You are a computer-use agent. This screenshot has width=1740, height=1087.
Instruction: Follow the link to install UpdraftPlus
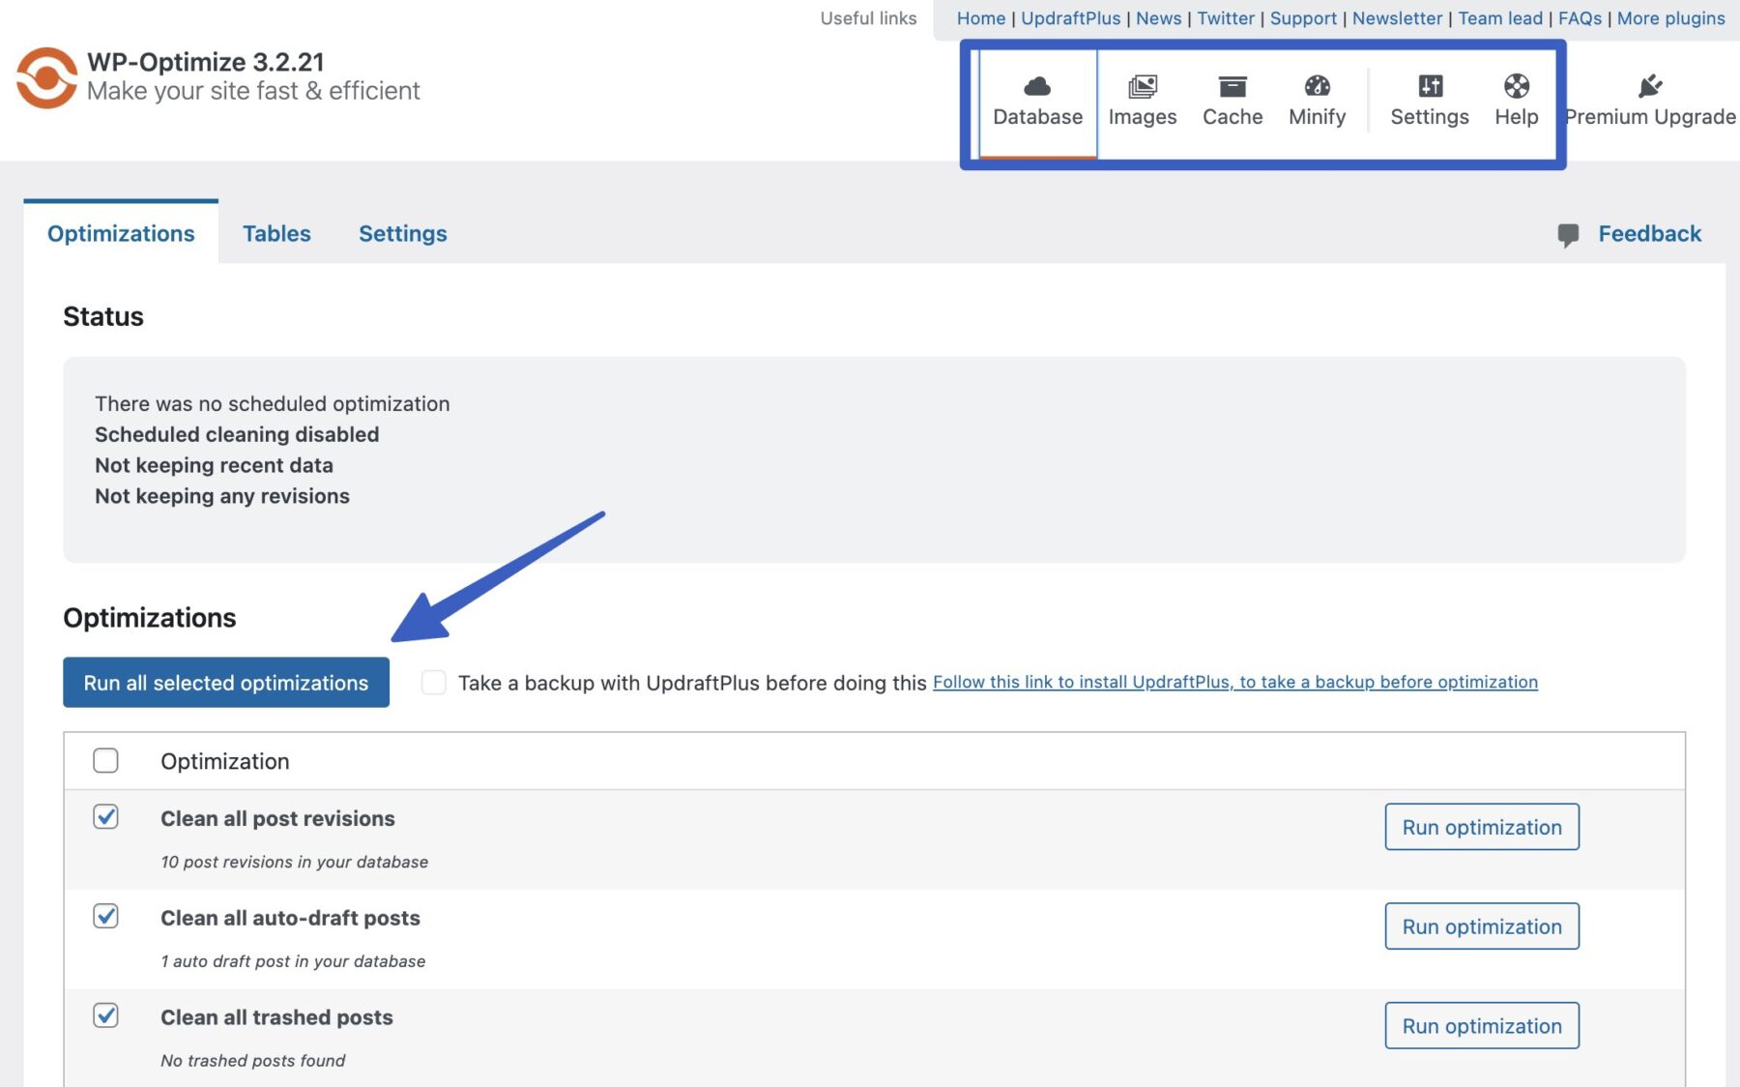click(x=1234, y=682)
